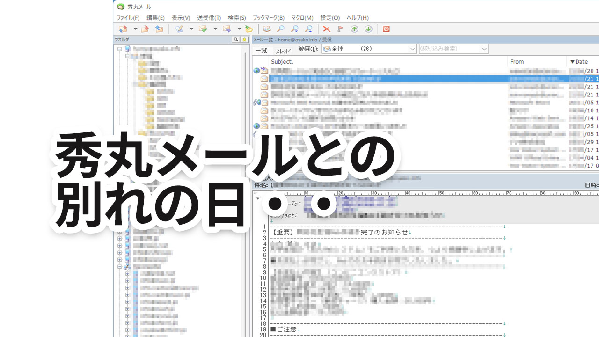599x337 pixels.
Task: Click the メール一覧 - home@oyako.info pane title
Action: [x=425, y=40]
